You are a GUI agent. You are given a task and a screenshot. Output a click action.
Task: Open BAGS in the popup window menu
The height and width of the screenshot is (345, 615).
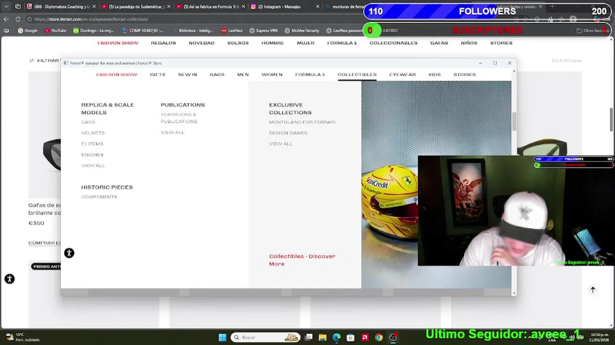pyautogui.click(x=217, y=75)
